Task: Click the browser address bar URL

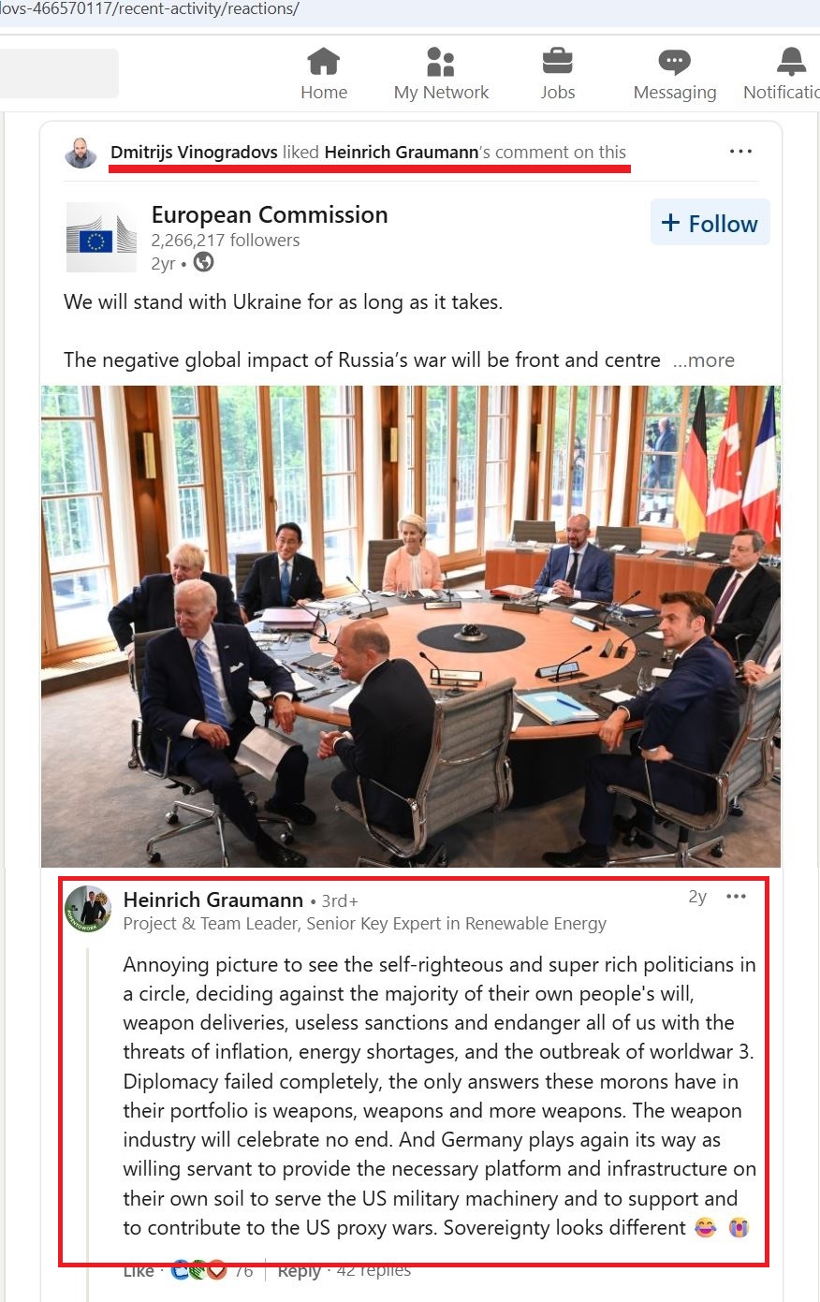Action: [150, 9]
